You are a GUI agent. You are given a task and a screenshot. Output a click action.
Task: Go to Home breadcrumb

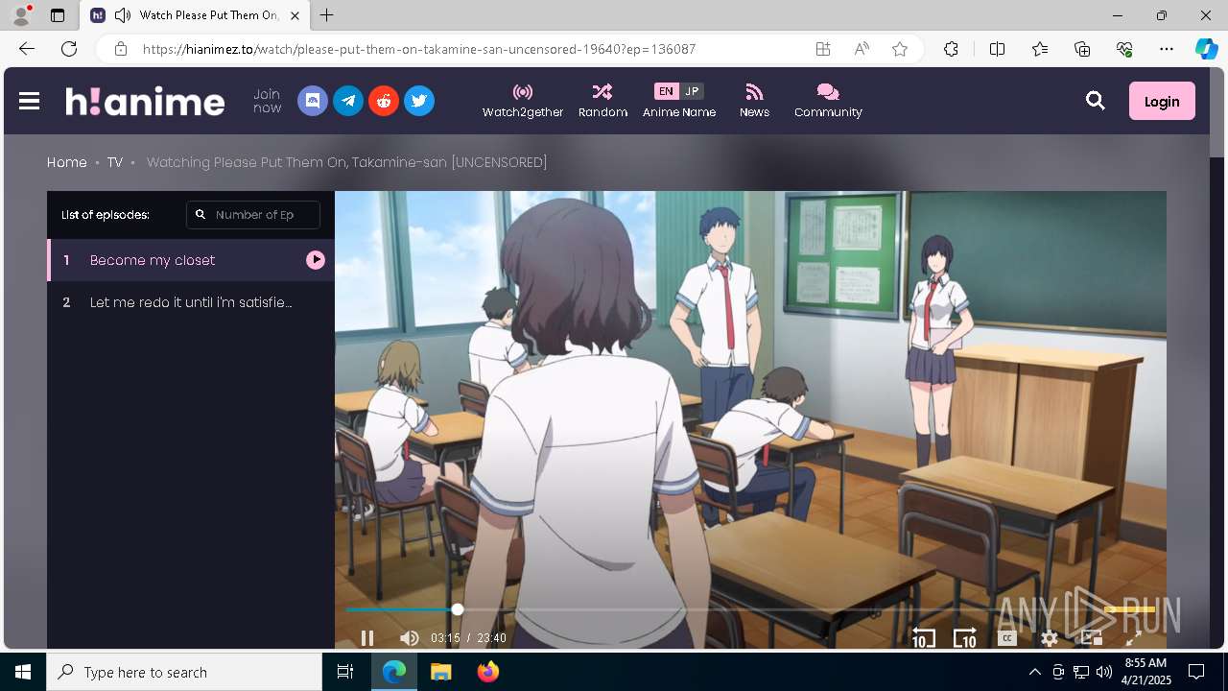[67, 162]
